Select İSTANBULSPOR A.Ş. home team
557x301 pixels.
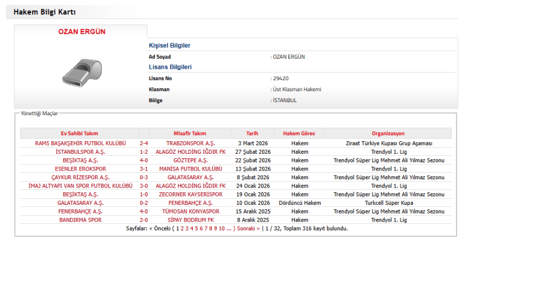80,152
